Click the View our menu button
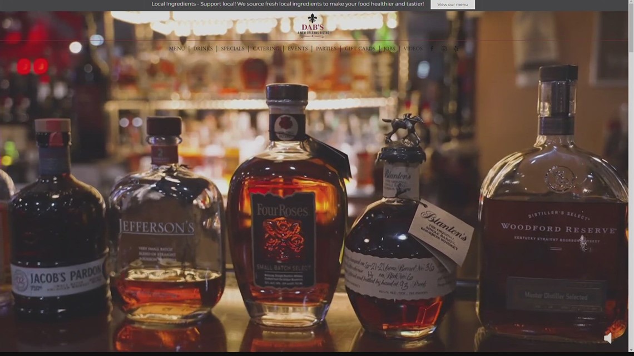Image resolution: width=634 pixels, height=356 pixels. (x=453, y=4)
